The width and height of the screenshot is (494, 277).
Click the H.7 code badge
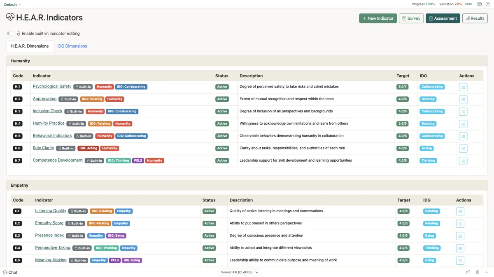17,160
